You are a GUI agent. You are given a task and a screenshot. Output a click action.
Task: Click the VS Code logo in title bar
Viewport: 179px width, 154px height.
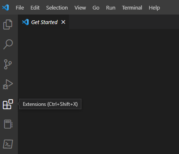click(5, 7)
